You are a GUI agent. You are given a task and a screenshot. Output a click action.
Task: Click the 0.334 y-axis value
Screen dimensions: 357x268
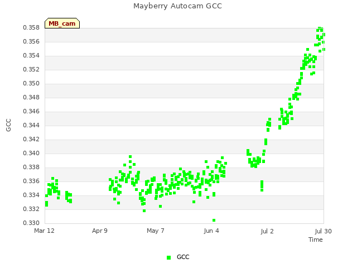31,195
